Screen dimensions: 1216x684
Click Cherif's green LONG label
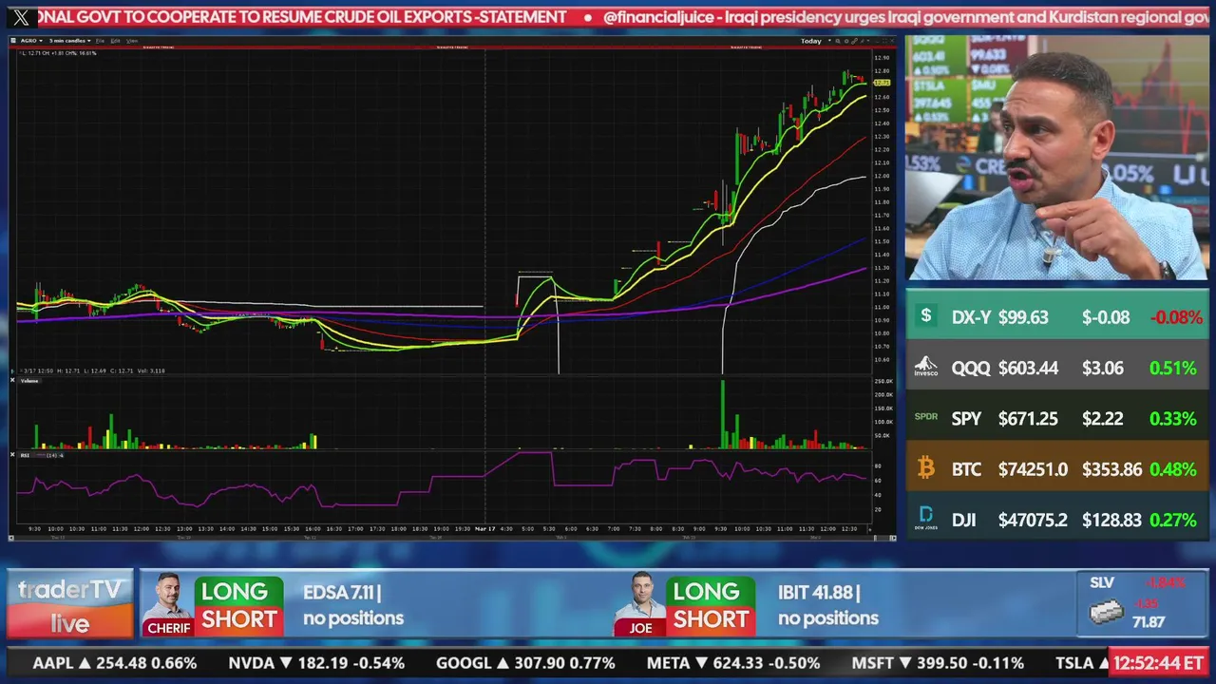(x=238, y=591)
